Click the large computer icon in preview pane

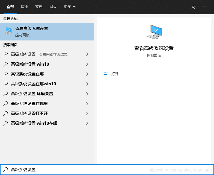[154, 32]
